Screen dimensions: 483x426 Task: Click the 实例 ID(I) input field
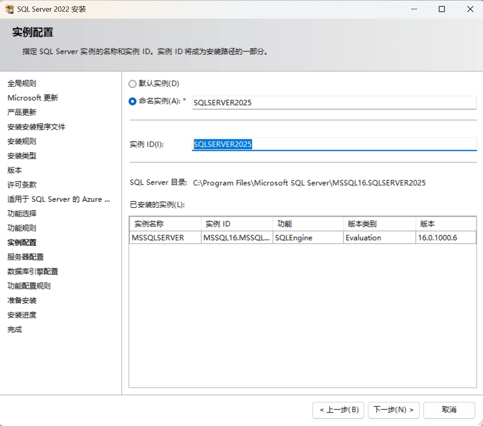tap(334, 144)
